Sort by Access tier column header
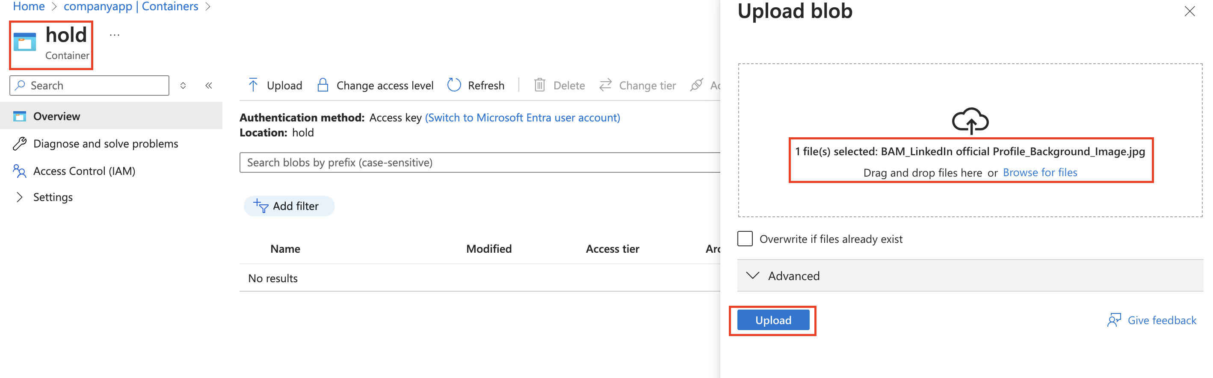Screen dimensions: 1213x378 point(612,248)
